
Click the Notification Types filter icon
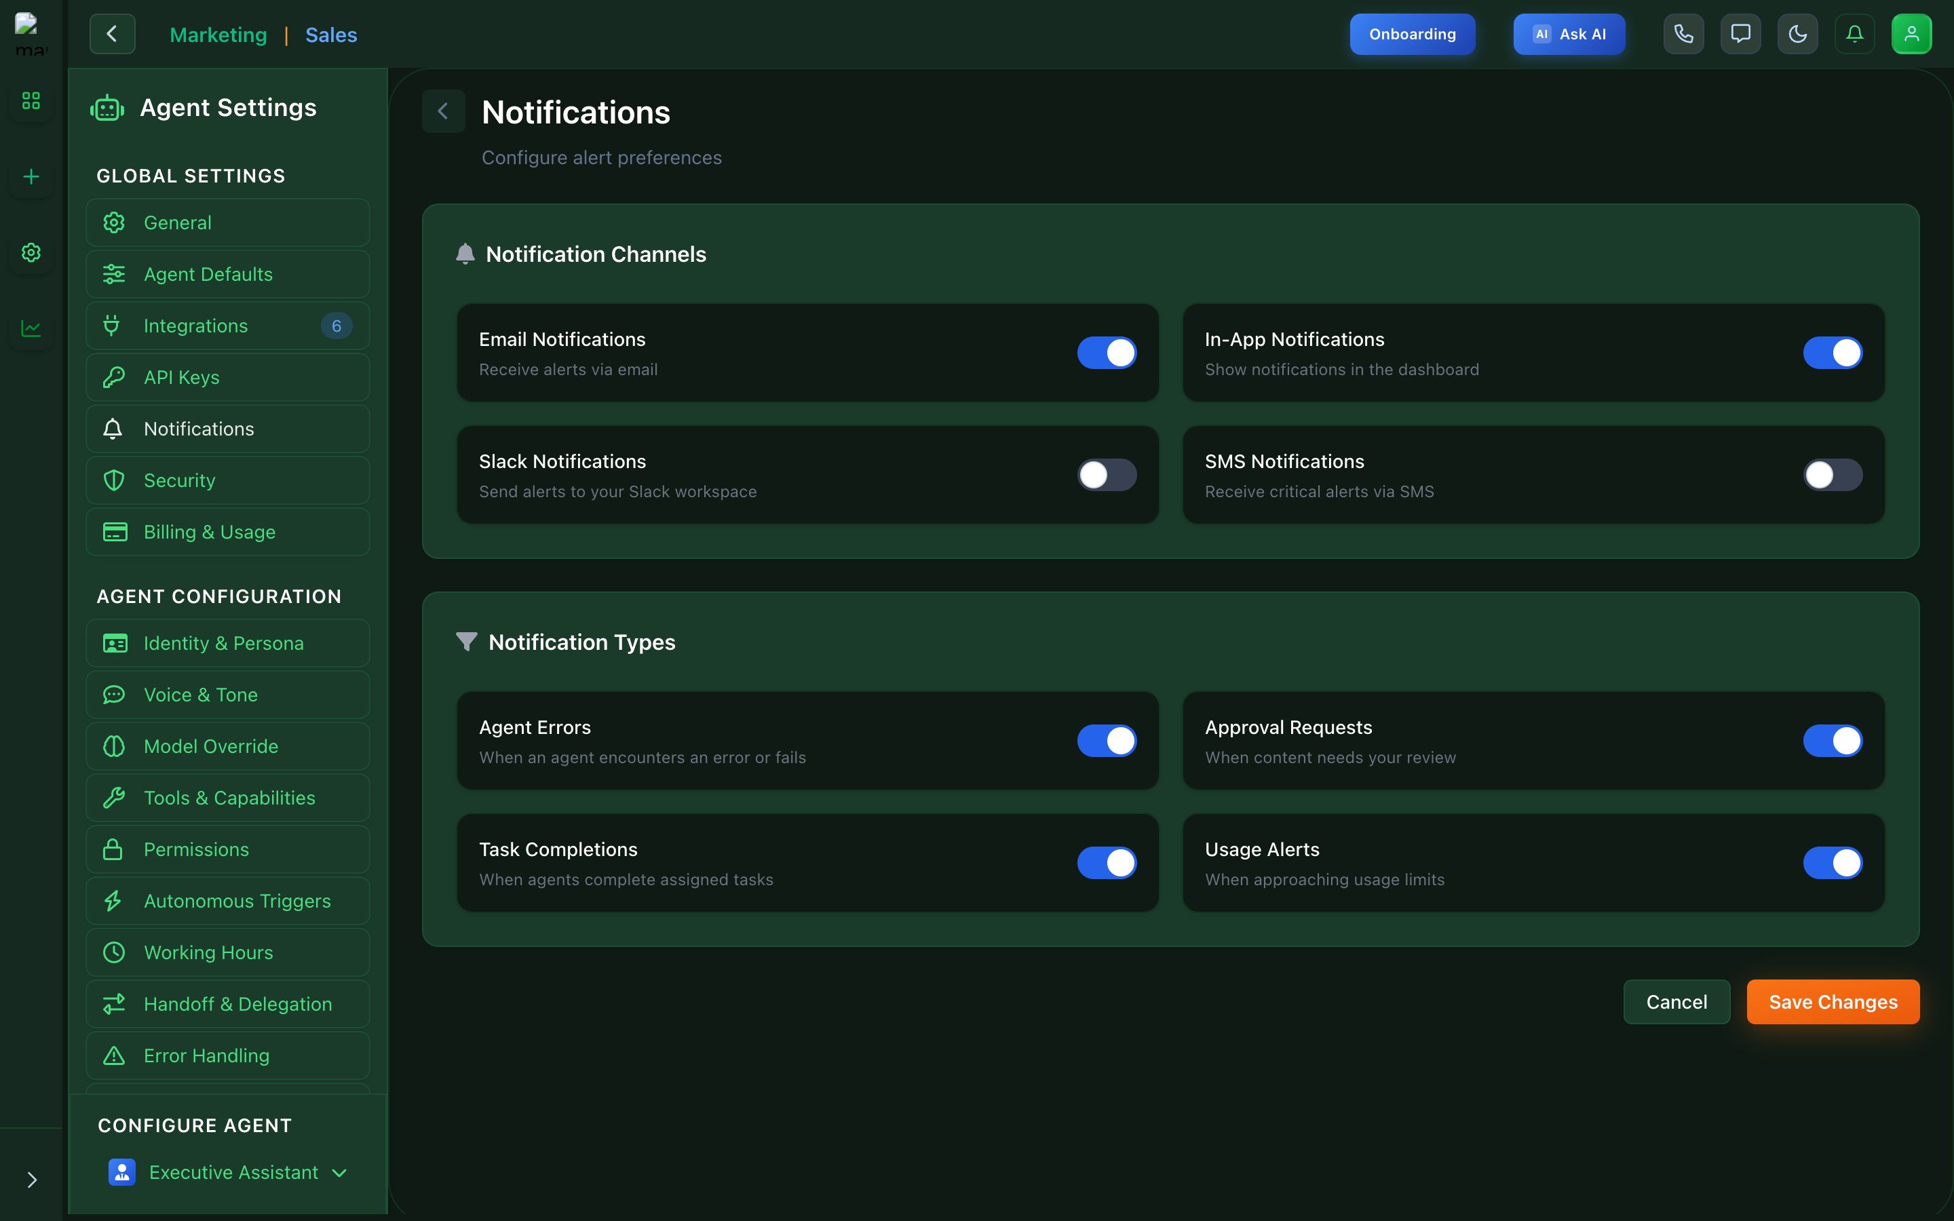[467, 642]
